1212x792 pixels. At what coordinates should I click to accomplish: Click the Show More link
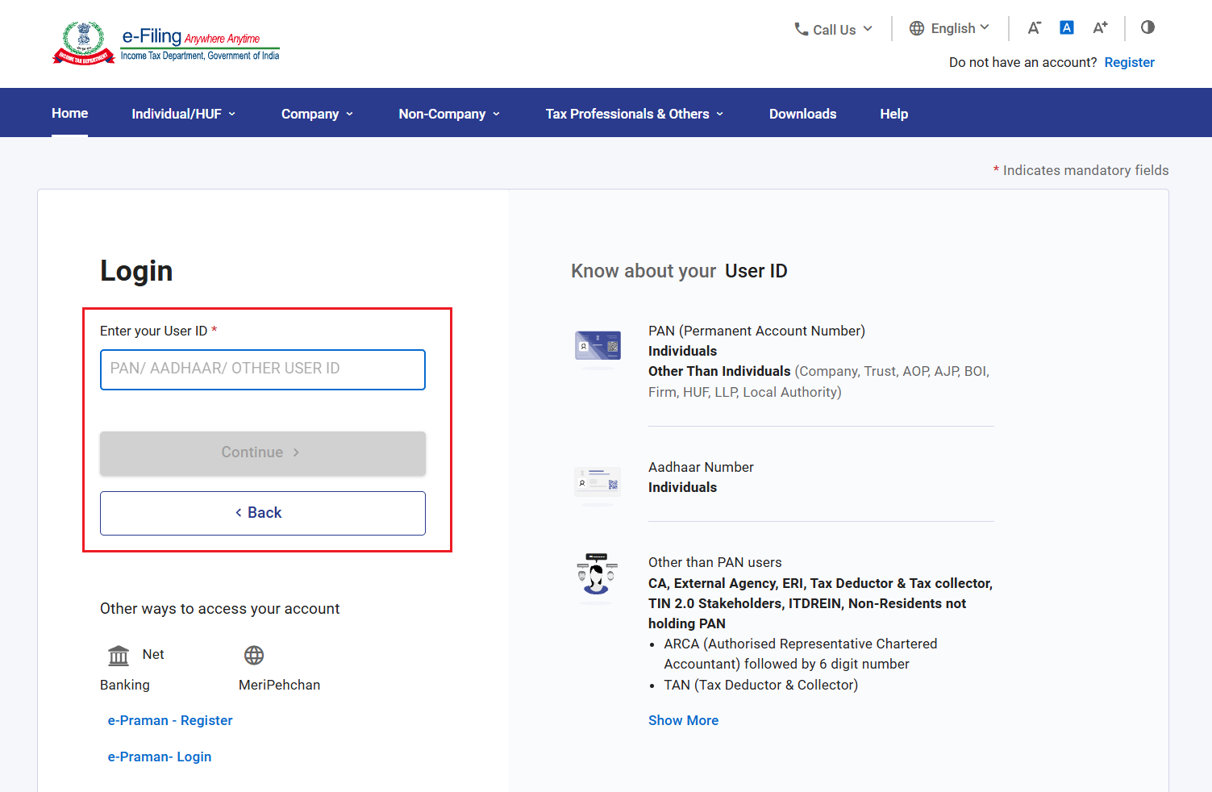[683, 720]
